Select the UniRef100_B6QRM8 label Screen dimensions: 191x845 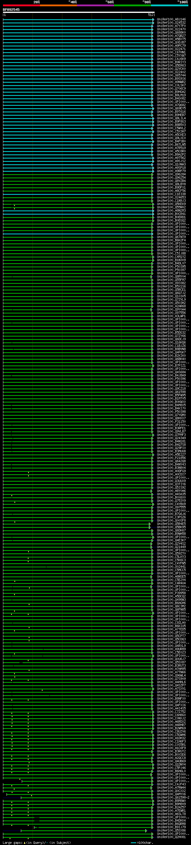pos(171,824)
